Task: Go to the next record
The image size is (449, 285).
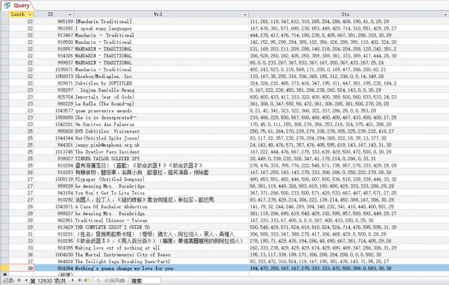Action: (73, 280)
